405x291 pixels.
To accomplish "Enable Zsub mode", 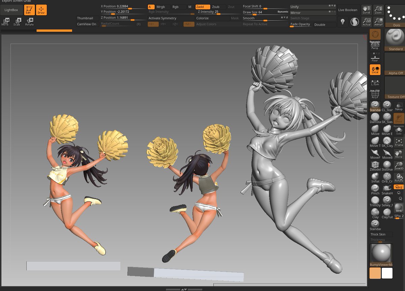I will [216, 7].
